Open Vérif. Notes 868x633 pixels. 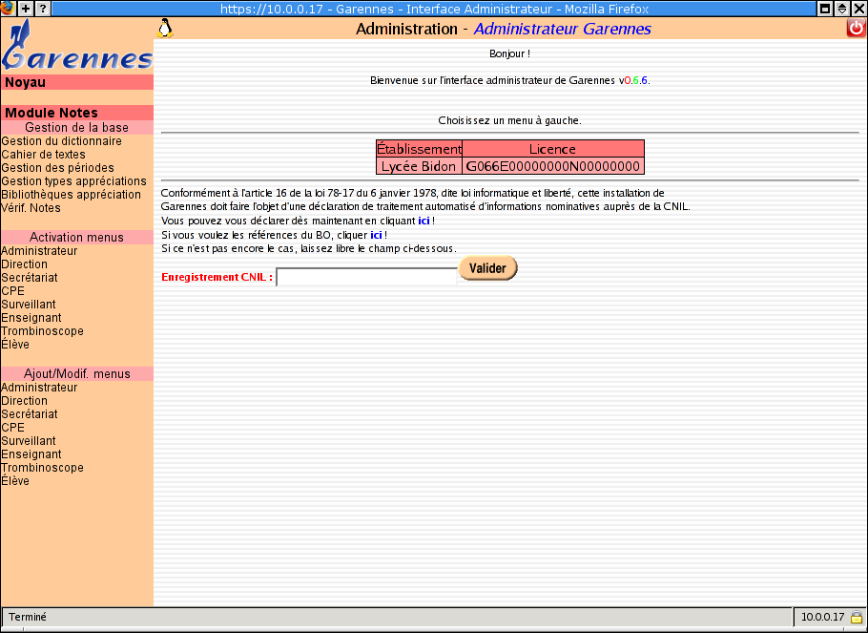pyautogui.click(x=31, y=208)
